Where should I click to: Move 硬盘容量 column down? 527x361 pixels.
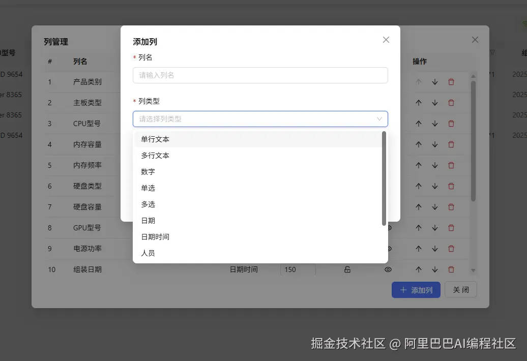pos(434,207)
